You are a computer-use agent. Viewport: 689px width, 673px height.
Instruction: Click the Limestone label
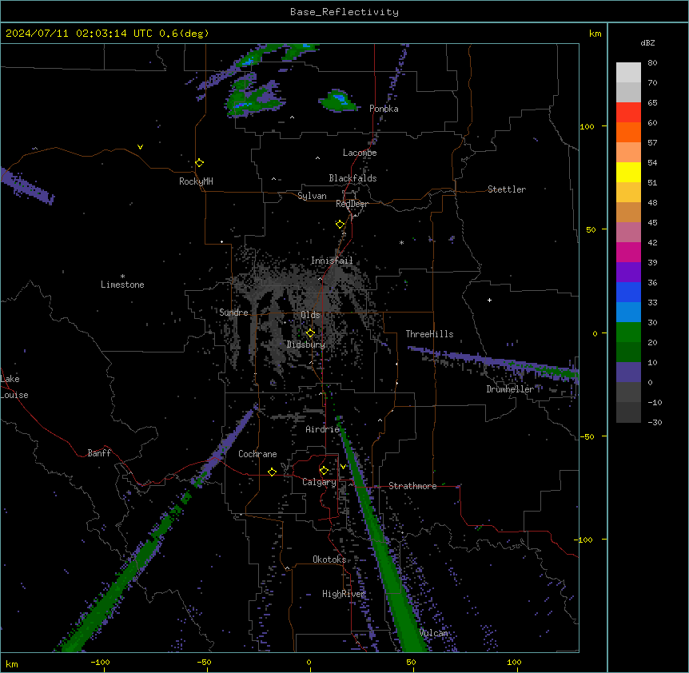(122, 285)
